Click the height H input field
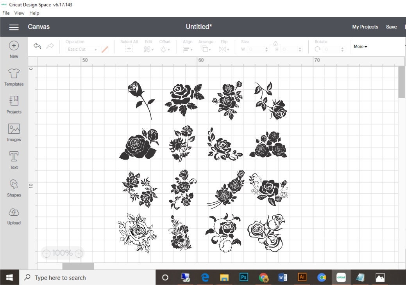This screenshot has width=406, height=285. [x=289, y=50]
